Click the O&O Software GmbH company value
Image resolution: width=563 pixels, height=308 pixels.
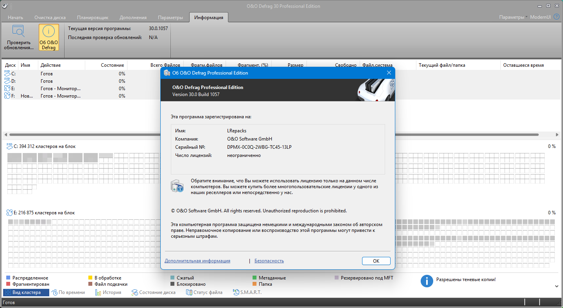pos(249,139)
